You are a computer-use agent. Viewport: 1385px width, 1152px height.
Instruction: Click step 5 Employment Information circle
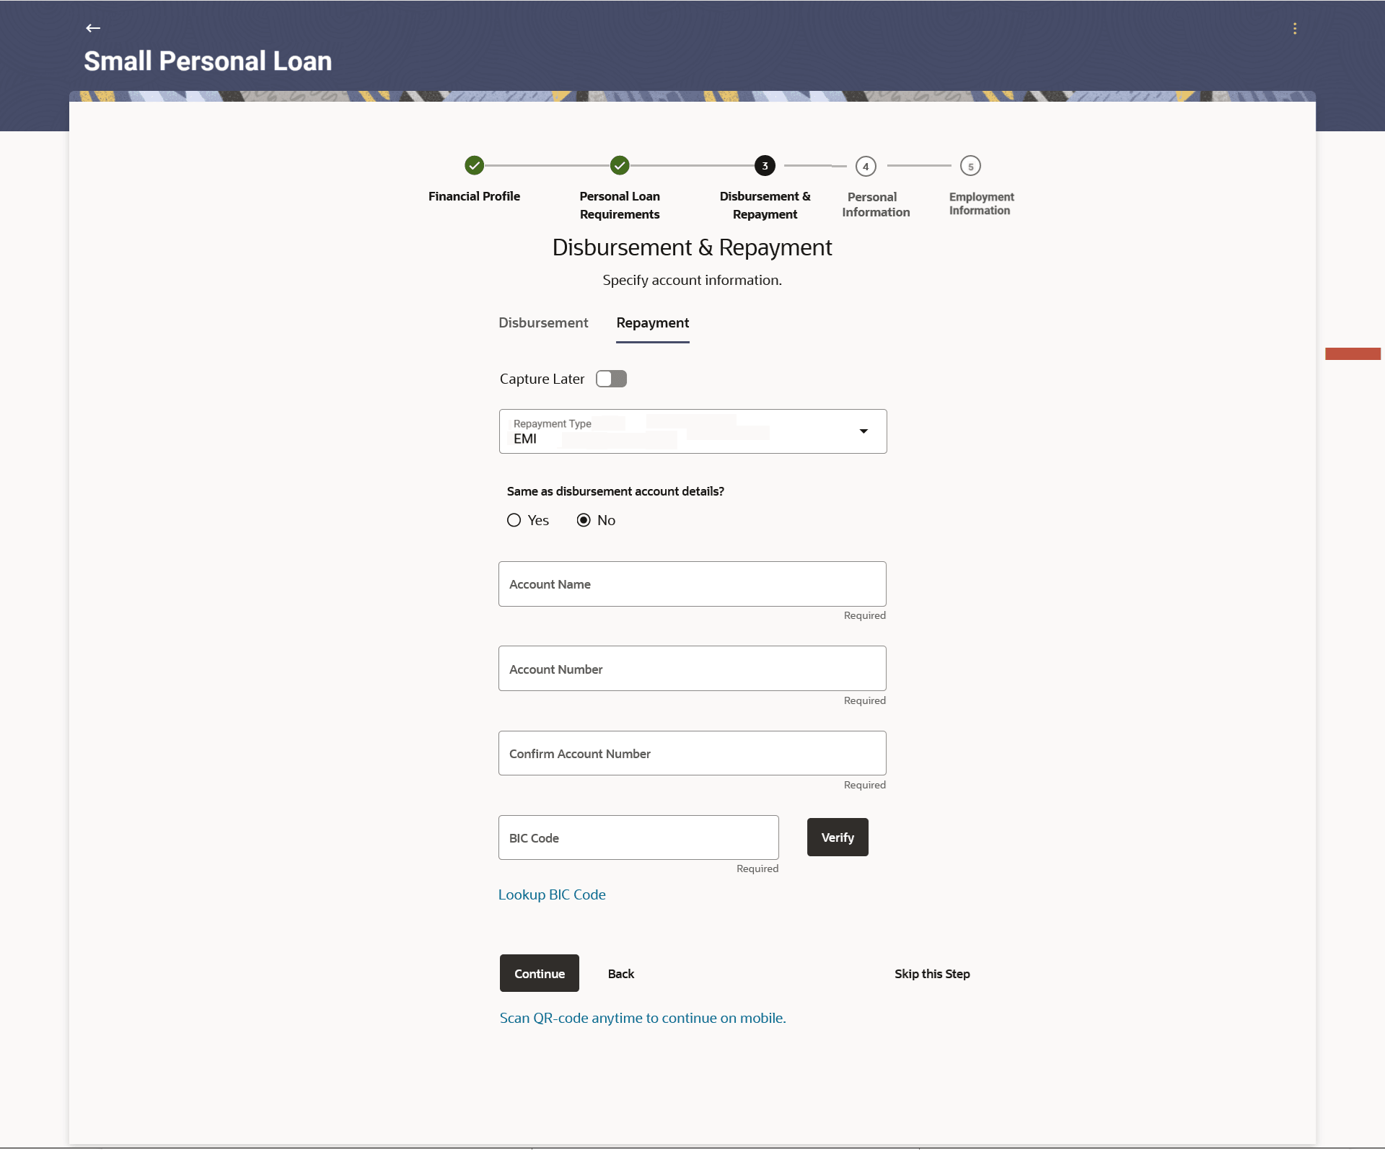pyautogui.click(x=970, y=167)
